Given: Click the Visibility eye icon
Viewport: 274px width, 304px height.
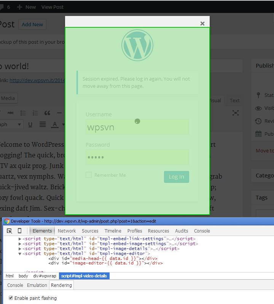Looking at the screenshot, I should (x=258, y=108).
